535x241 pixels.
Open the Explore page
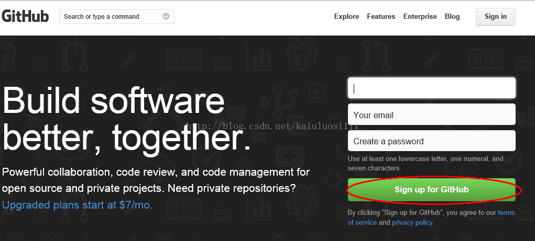pyautogui.click(x=346, y=16)
